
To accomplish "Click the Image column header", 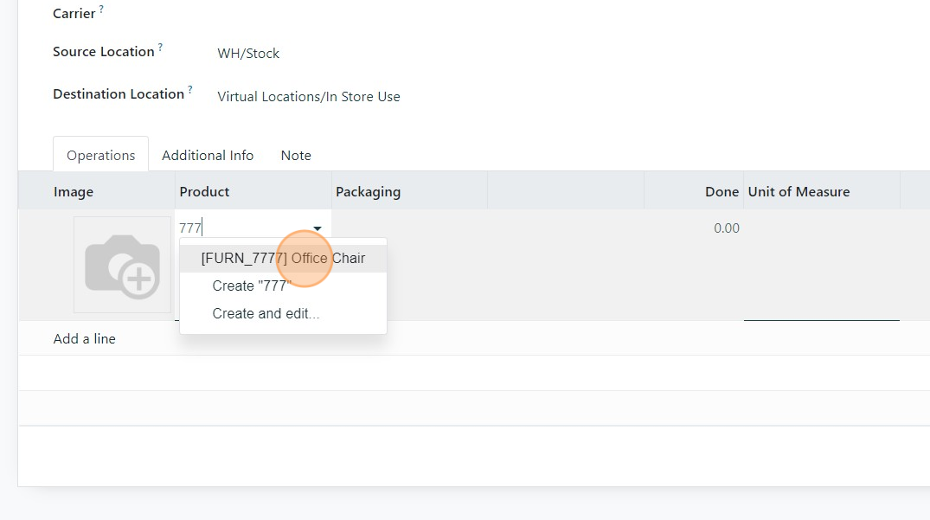I will click(74, 191).
